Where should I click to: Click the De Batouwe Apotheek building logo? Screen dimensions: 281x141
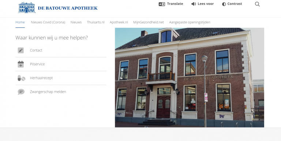pyautogui.click(x=27, y=8)
